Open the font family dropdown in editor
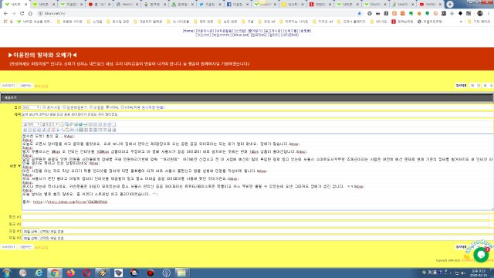494x278 pixels. (x=32, y=124)
